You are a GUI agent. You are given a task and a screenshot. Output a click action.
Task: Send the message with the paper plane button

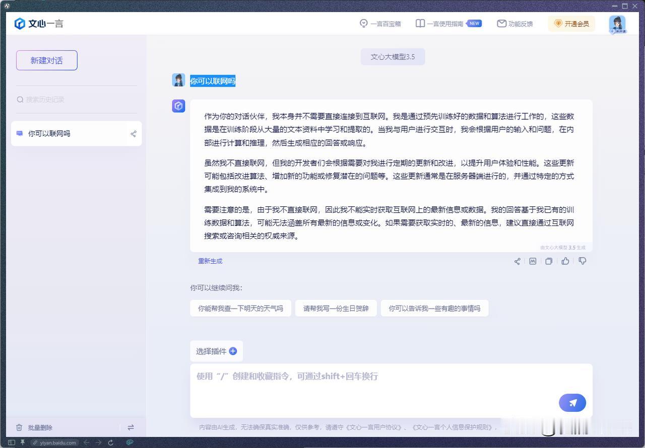572,403
